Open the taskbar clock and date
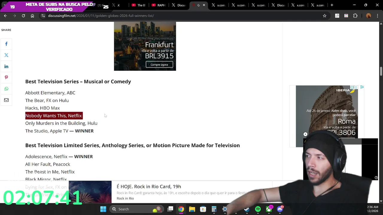Viewport: 383px width, 215px height. tap(372, 209)
